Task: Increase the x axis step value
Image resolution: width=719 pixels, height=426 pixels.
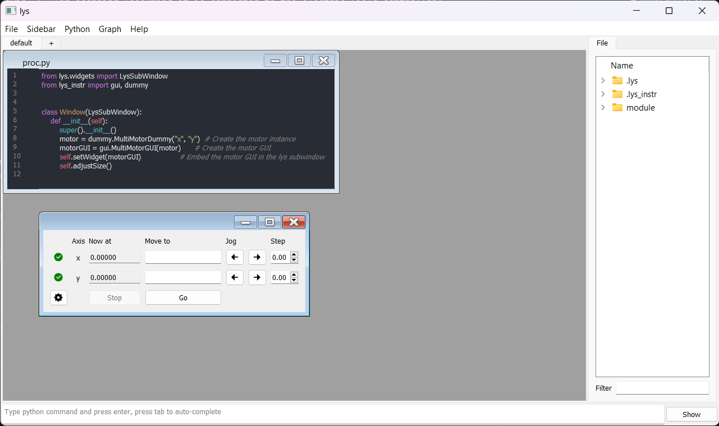Action: coord(294,255)
